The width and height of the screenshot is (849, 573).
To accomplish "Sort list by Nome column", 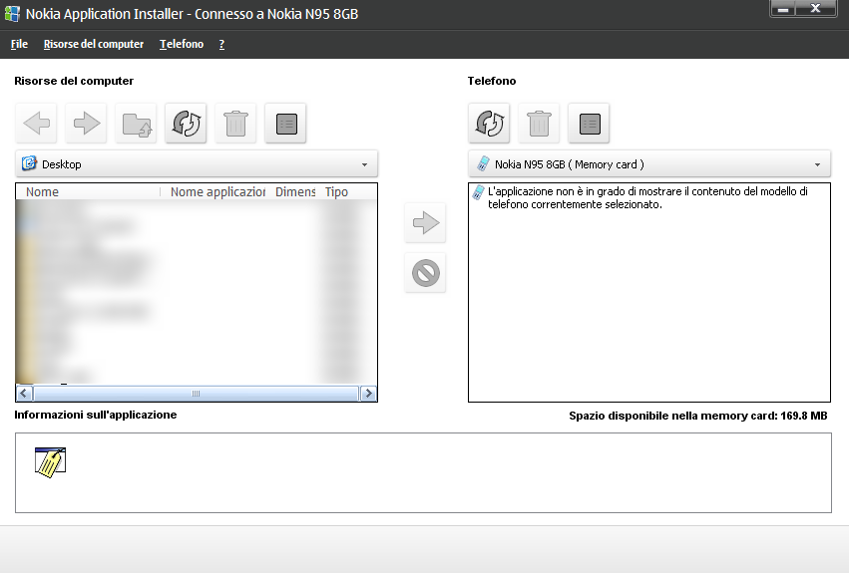I will click(x=88, y=192).
